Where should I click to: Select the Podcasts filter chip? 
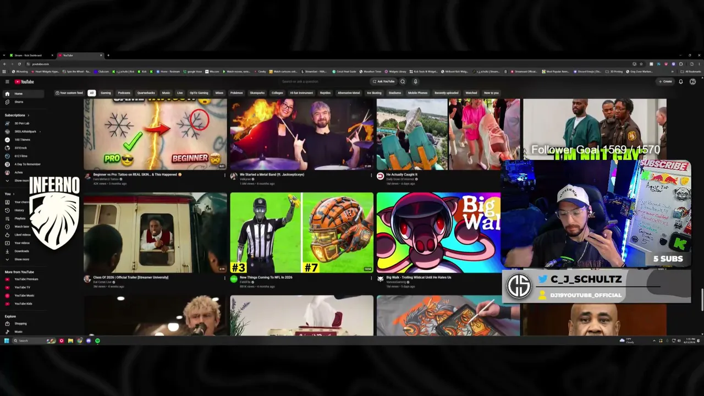click(124, 93)
